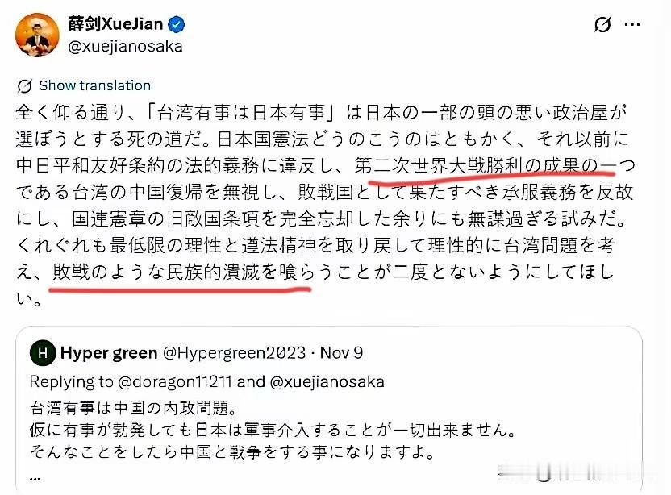Open the Nov 9 timestamp

[x=341, y=353]
